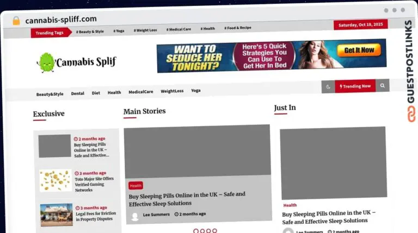Open the eviction building thumbnail in Exclusive
Image resolution: width=418 pixels, height=233 pixels.
click(x=56, y=215)
